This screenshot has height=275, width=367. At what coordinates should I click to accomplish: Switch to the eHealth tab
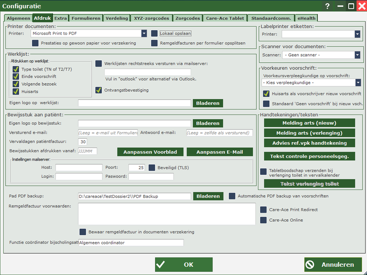(x=306, y=18)
